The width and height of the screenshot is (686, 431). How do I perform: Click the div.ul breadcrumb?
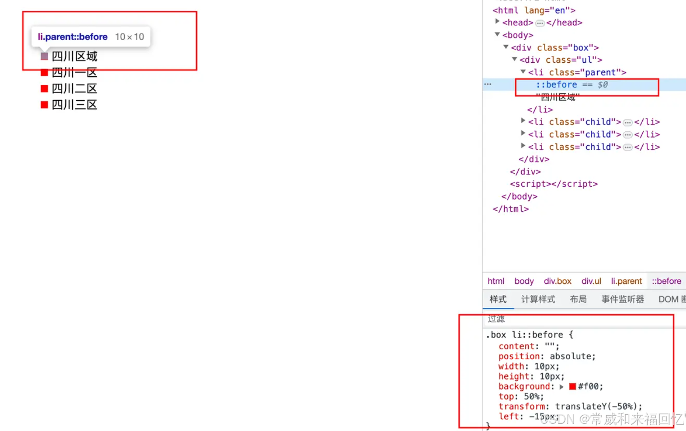tap(591, 281)
